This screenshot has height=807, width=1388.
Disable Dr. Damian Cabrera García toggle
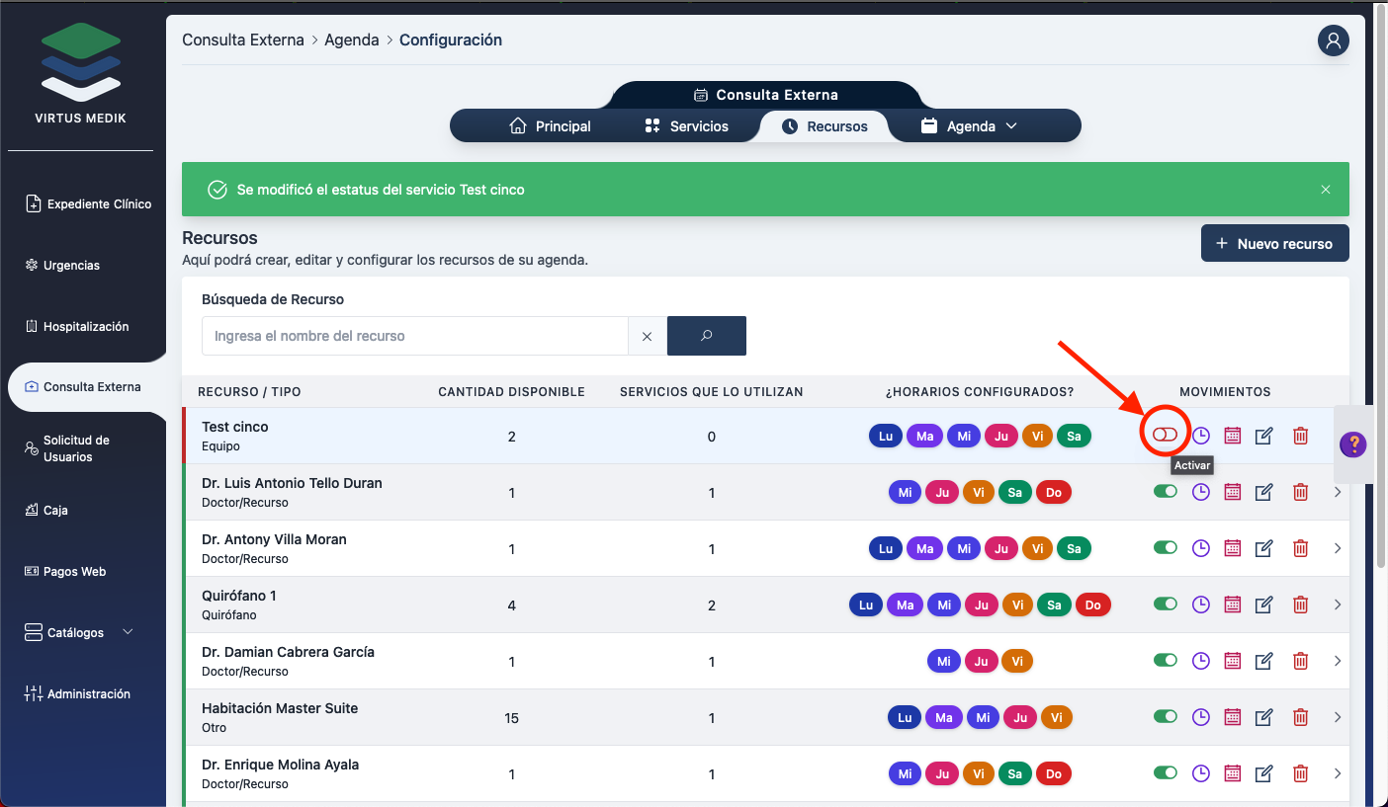point(1166,660)
